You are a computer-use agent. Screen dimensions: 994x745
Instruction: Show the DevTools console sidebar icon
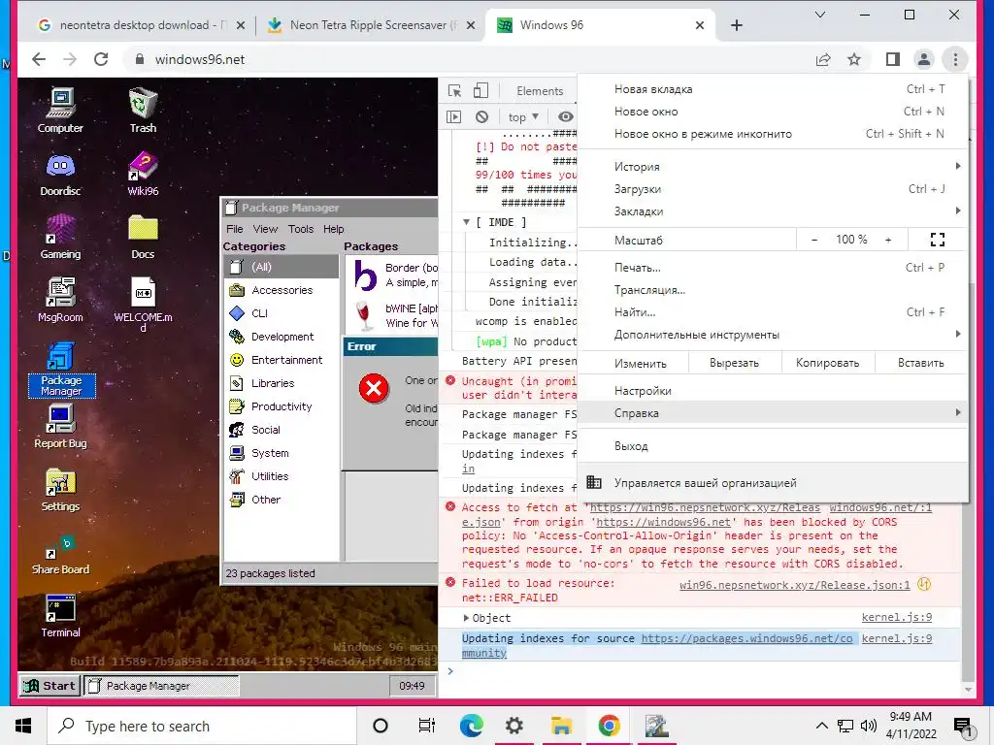pyautogui.click(x=454, y=117)
